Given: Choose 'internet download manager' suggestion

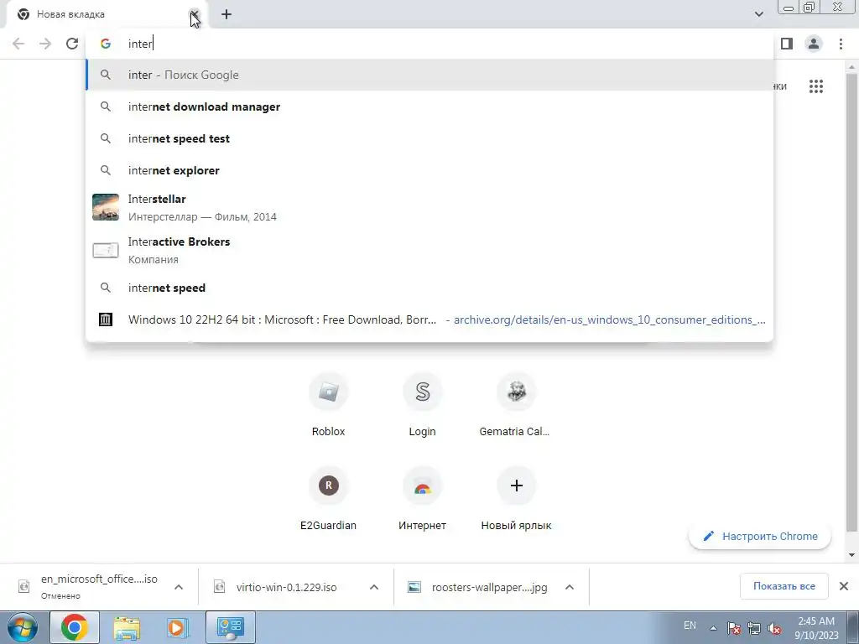Looking at the screenshot, I should pos(430,106).
